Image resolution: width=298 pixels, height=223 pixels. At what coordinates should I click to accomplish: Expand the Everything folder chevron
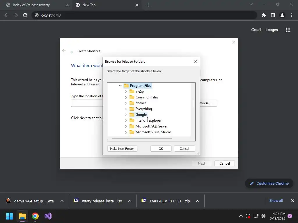[126, 109]
